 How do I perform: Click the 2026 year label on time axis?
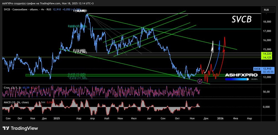tap(221, 118)
